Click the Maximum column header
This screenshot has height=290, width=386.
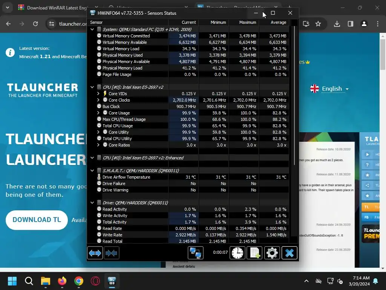244,22
